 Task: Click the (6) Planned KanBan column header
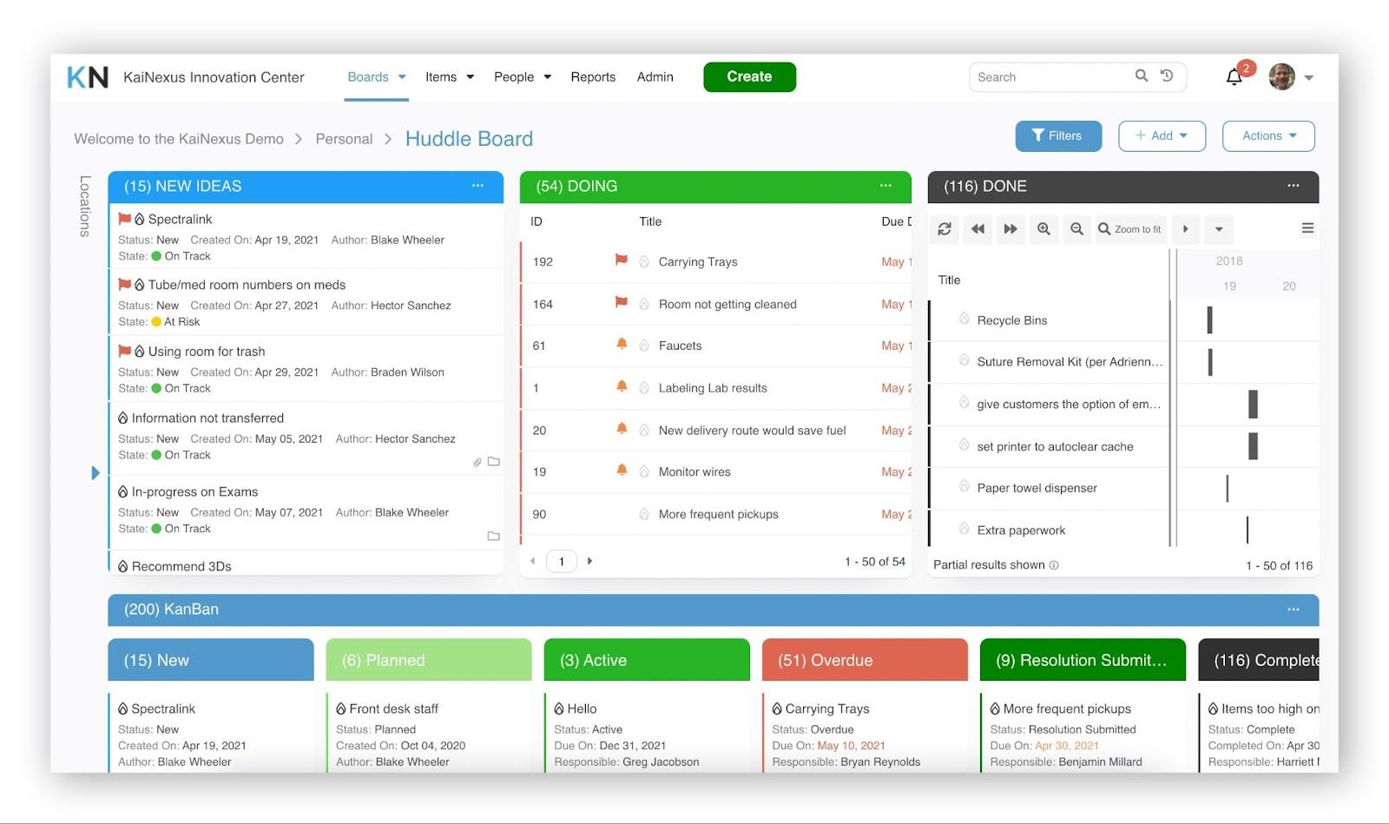coord(429,660)
